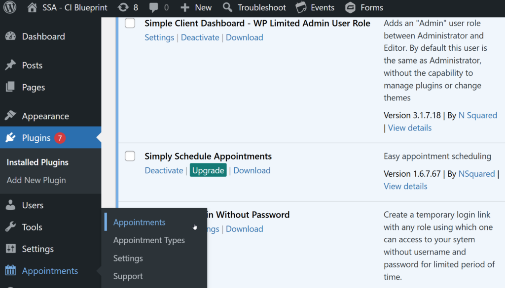Deactivate Simply Schedule Appointments plugin
This screenshot has width=505, height=288.
(x=164, y=171)
